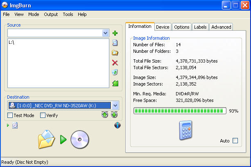This screenshot has width=251, height=167.
Task: Click the Source path input field
Action: click(55, 33)
